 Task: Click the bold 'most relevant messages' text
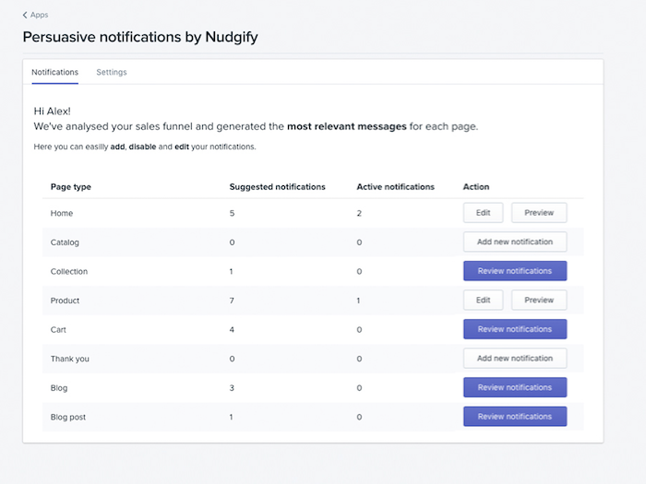[347, 126]
